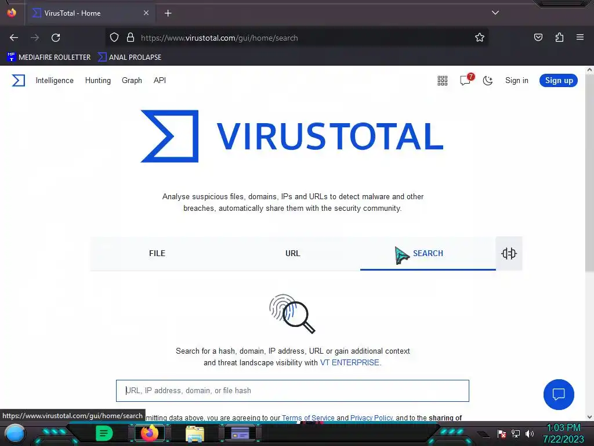Open the MEDIAFIRE ROULETTER bookmark
The height and width of the screenshot is (446, 594).
click(49, 57)
